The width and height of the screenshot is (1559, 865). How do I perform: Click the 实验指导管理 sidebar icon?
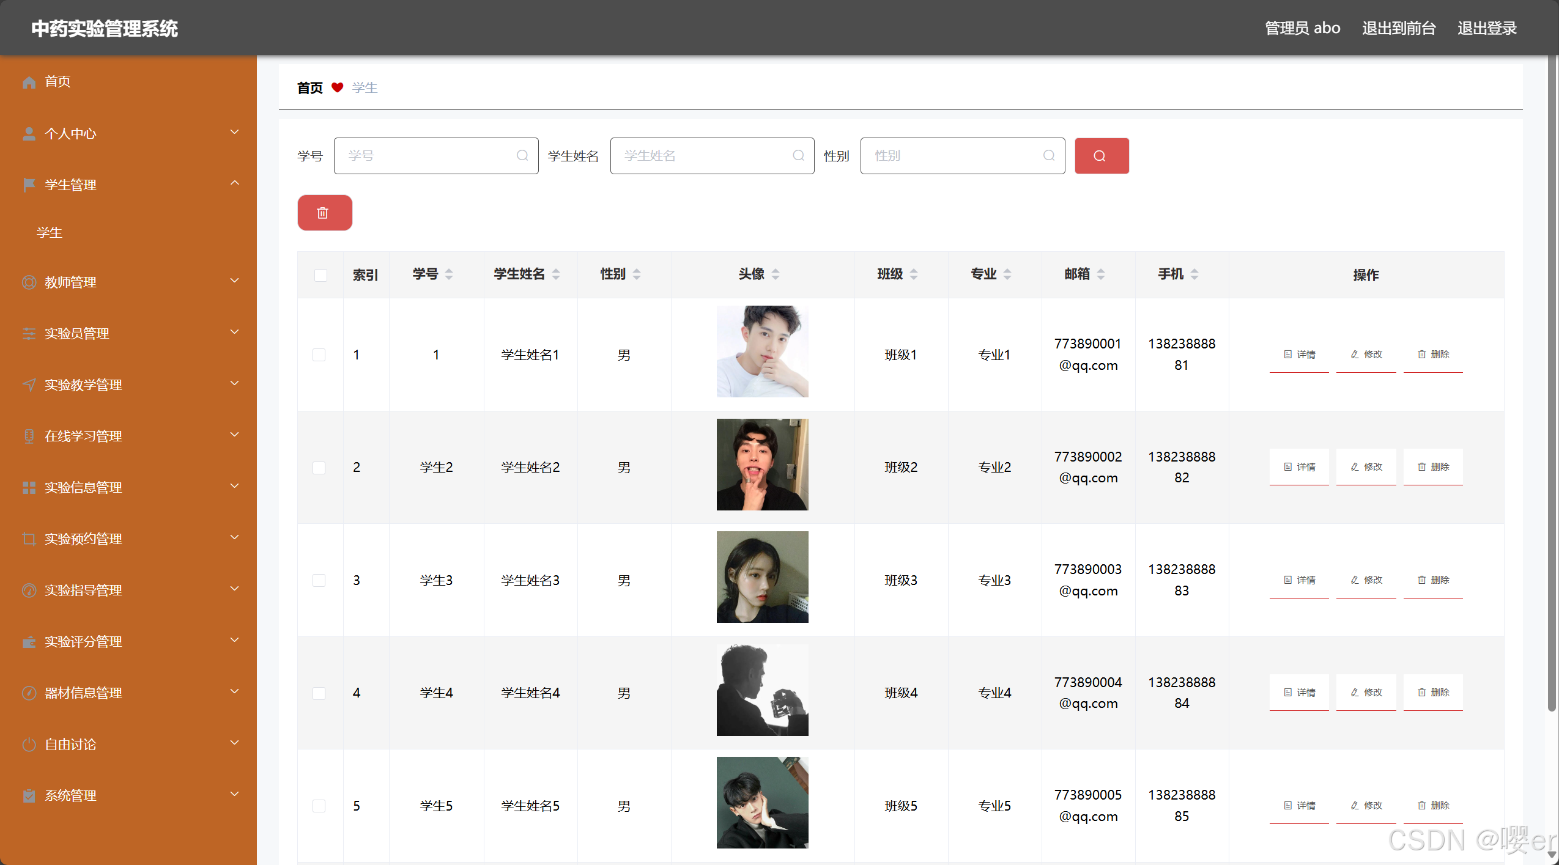(29, 590)
